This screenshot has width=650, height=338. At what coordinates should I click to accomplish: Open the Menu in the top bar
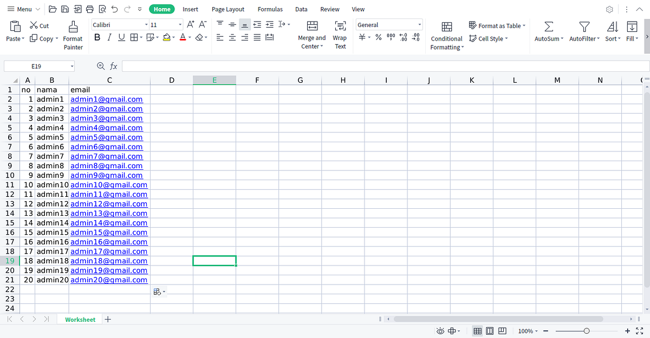pyautogui.click(x=21, y=9)
